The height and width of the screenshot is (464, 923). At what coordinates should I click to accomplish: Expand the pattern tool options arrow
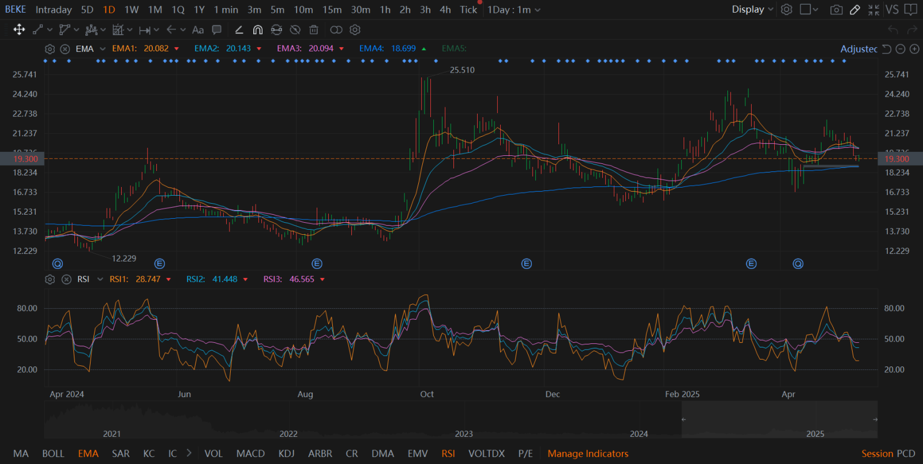click(103, 29)
